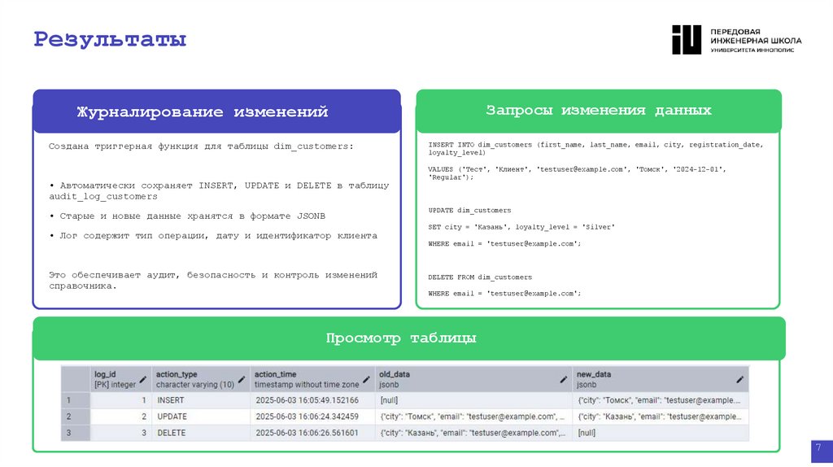Click the 'Запросы изменения данных' header
Screen dimensions: 833x467
point(598,110)
